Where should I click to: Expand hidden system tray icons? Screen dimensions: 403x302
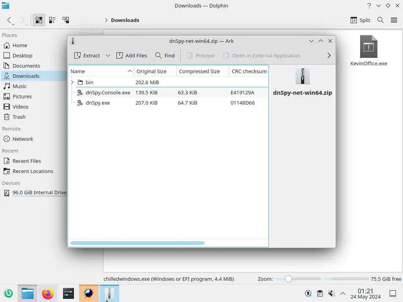(x=343, y=293)
